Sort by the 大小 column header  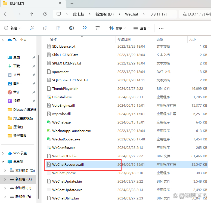pyautogui.click(x=193, y=39)
